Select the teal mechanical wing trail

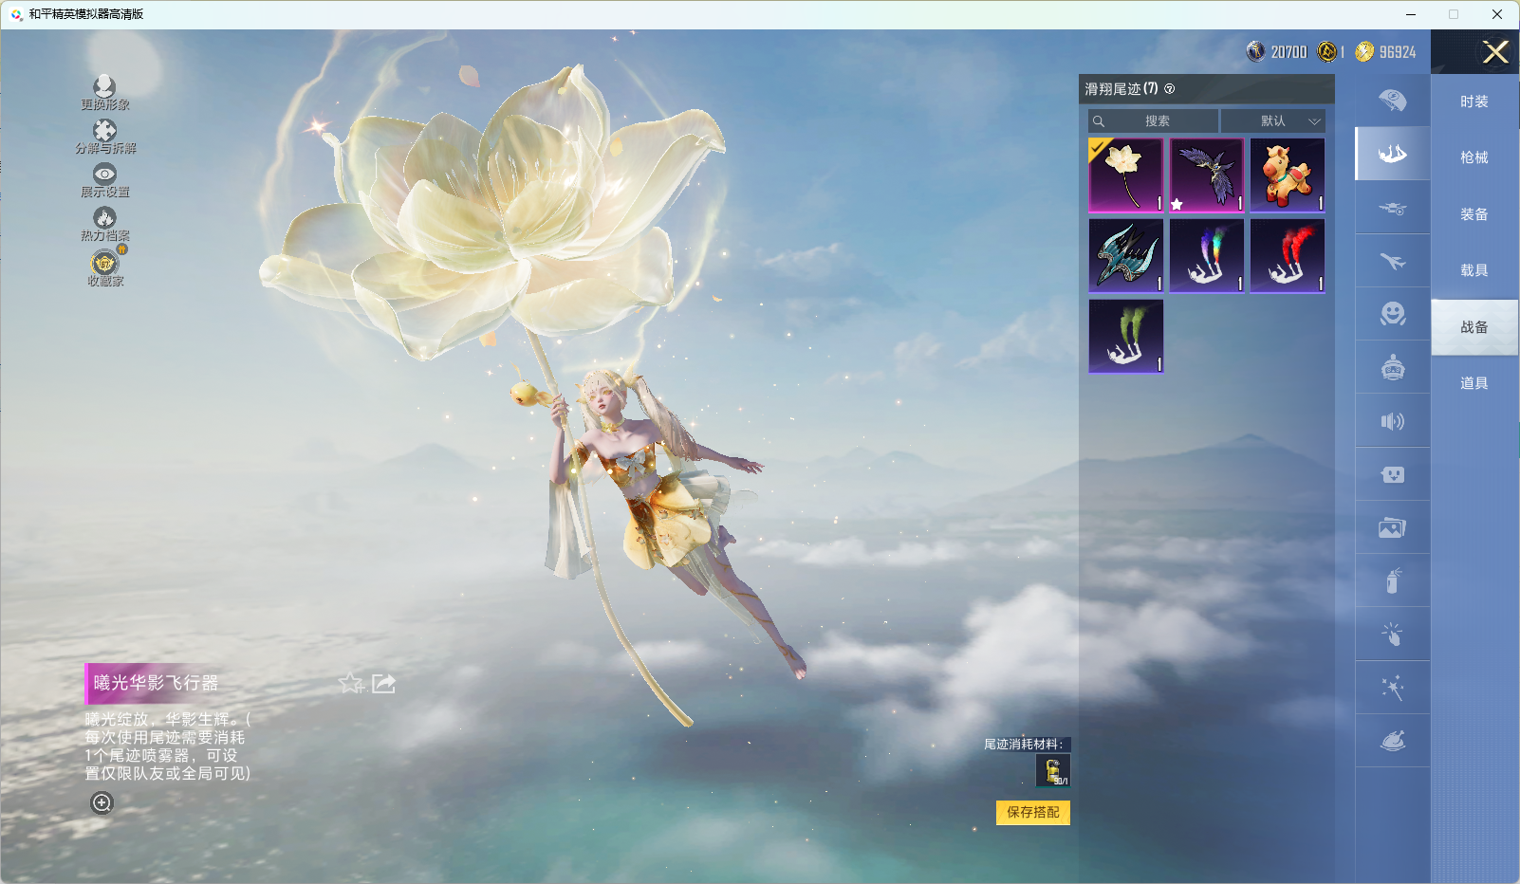(1126, 256)
